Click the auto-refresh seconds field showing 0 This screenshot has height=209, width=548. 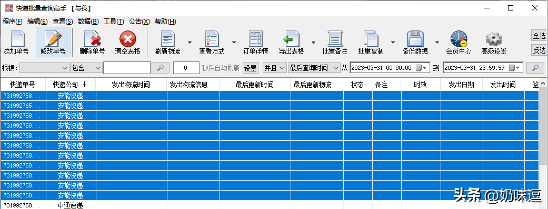pos(186,68)
